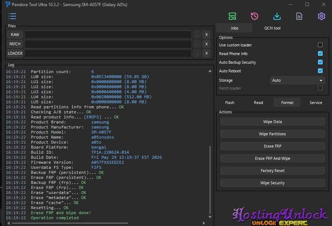Click the [EROFS] text in log
Screen dimensions: 332x226
tap(93, 117)
